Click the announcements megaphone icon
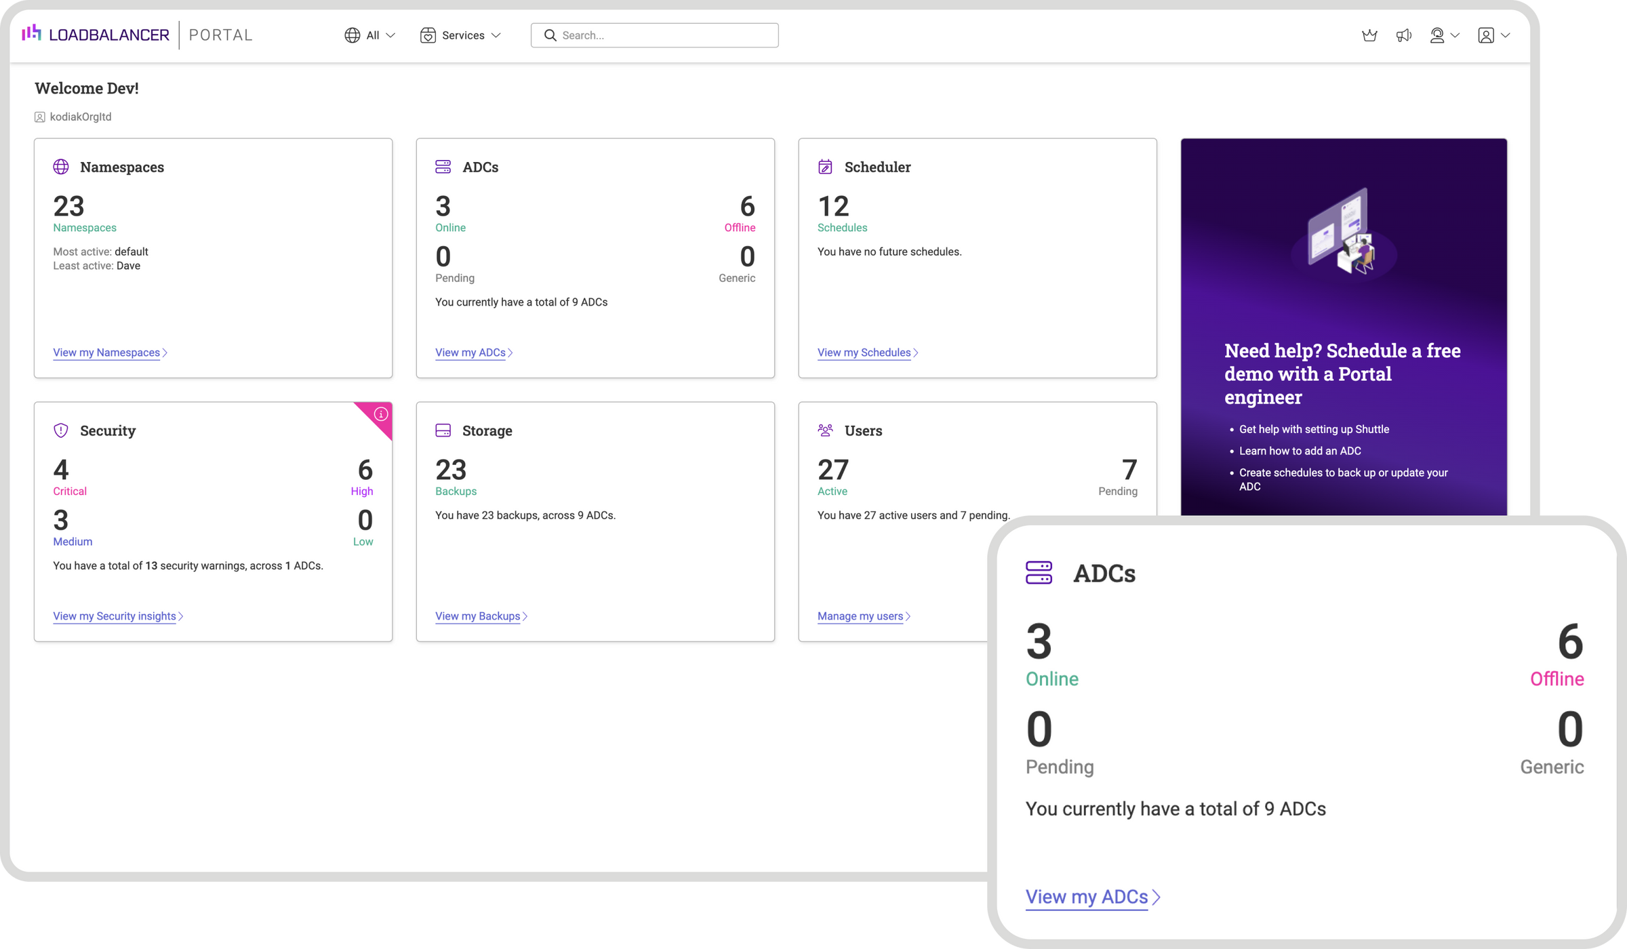Screen dimensions: 1627x949 [x=1404, y=35]
